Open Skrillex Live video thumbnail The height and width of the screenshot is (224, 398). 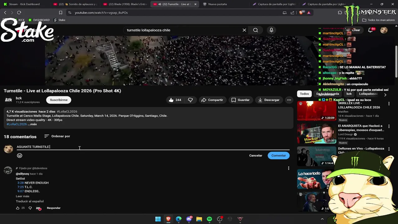tap(317, 111)
